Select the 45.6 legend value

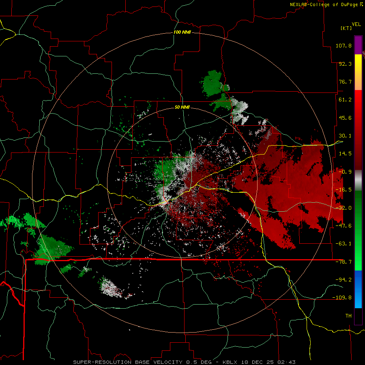pyautogui.click(x=345, y=118)
